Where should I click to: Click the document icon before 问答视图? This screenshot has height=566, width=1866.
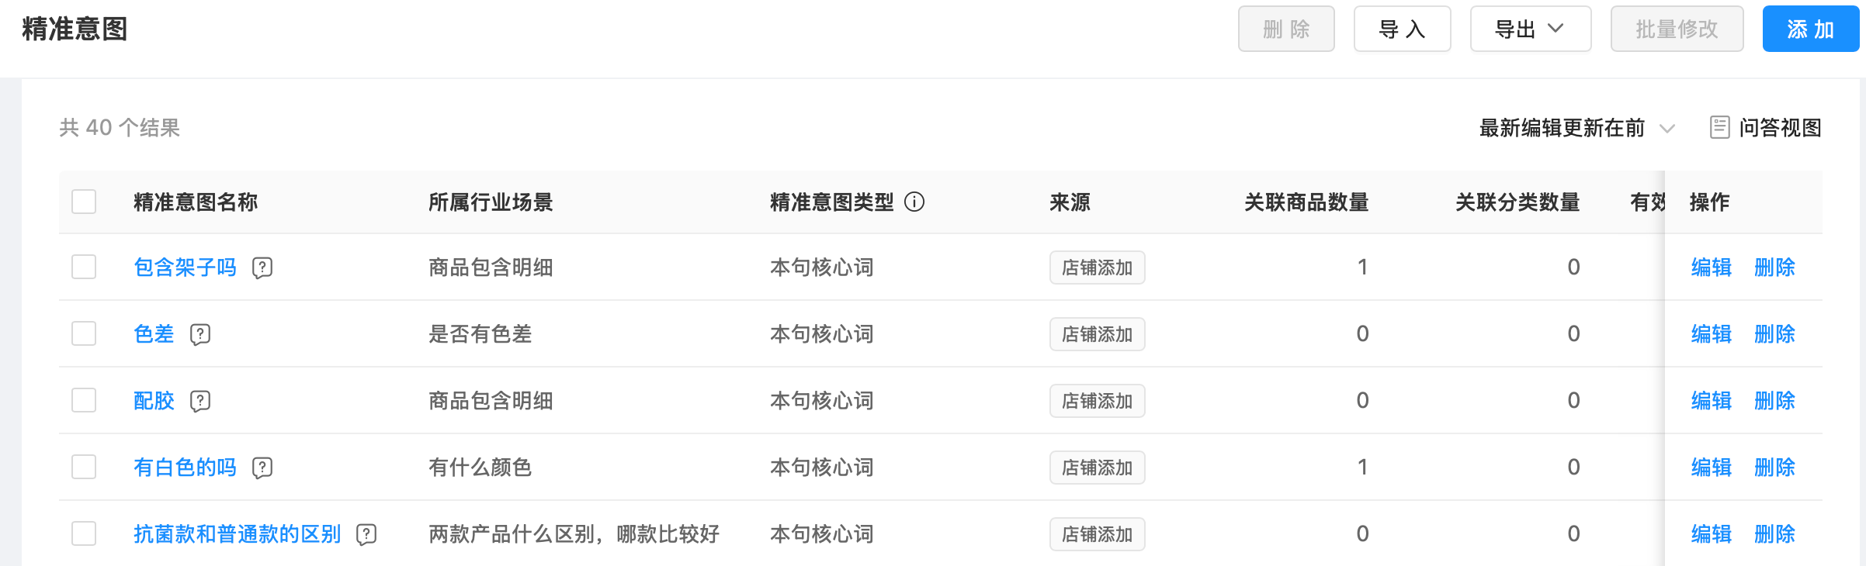pyautogui.click(x=1719, y=127)
